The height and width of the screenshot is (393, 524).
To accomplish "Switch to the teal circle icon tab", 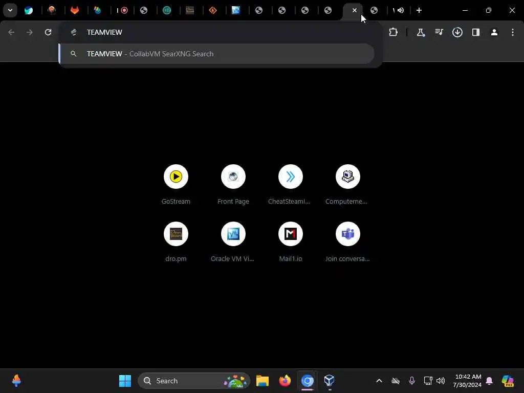I will click(167, 10).
